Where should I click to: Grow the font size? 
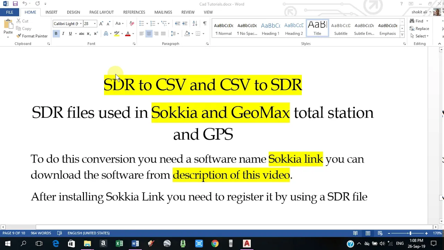coord(101,24)
